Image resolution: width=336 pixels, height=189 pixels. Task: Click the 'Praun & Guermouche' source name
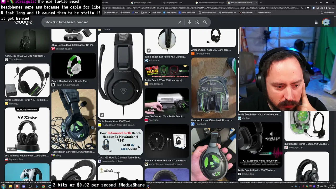click(67, 85)
